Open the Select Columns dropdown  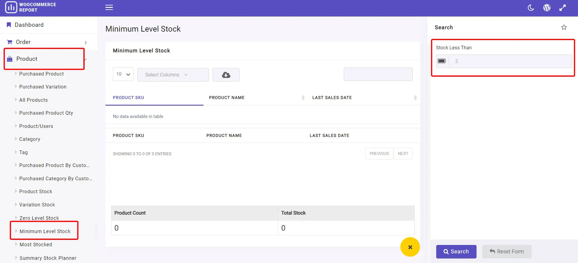[x=173, y=75]
